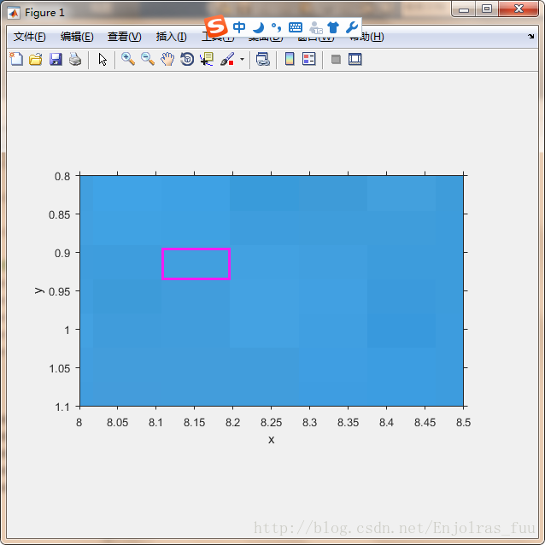Print the figure using printer icon
Viewport: 545px width, 545px height.
(x=75, y=59)
